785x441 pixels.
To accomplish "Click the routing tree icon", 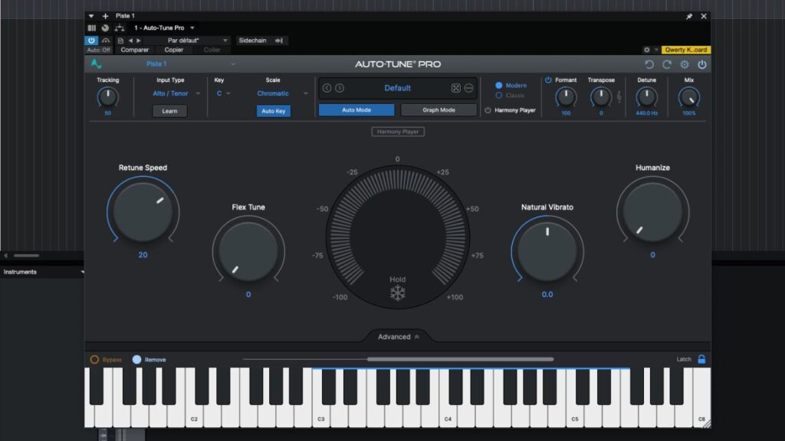I will pos(119,28).
